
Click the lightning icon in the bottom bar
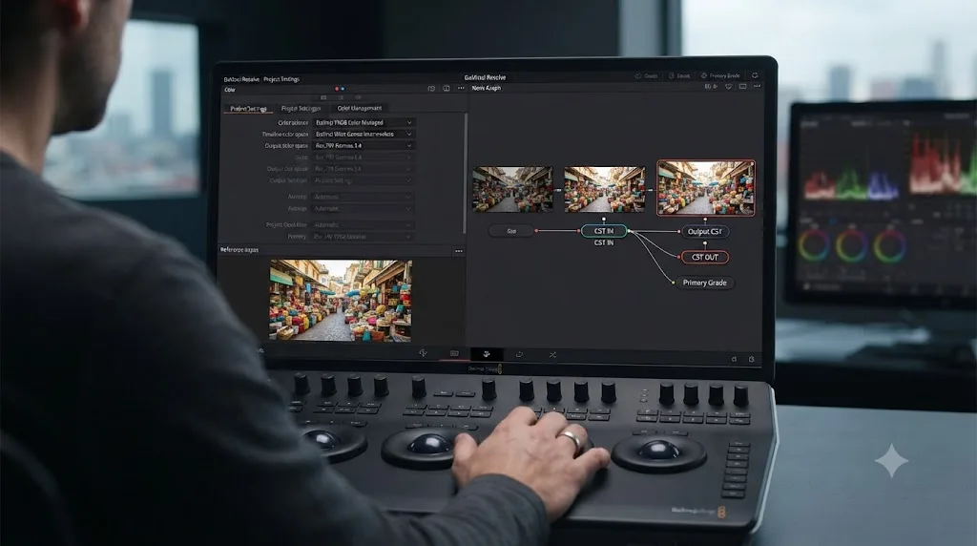pyautogui.click(x=423, y=353)
